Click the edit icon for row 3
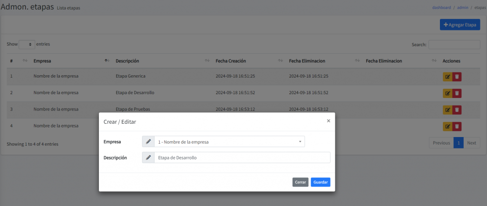Screen dimensions: 487x206 (x=447, y=110)
